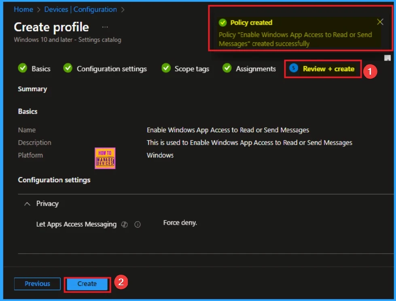Image resolution: width=396 pixels, height=301 pixels.
Task: Go to the Configuration settings tab
Action: (x=112, y=69)
